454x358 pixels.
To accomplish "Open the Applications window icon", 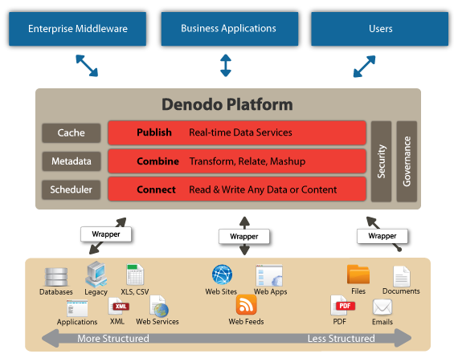I will [x=77, y=308].
